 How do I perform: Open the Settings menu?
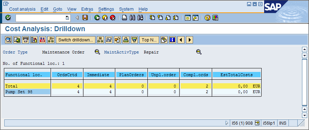(x=106, y=9)
